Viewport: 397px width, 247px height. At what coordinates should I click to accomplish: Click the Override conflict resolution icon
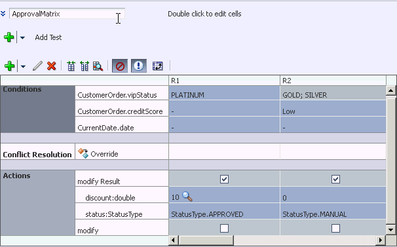click(x=83, y=153)
